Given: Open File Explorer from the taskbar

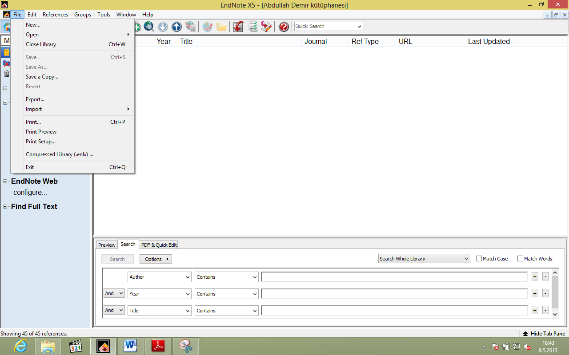Looking at the screenshot, I should click(48, 346).
